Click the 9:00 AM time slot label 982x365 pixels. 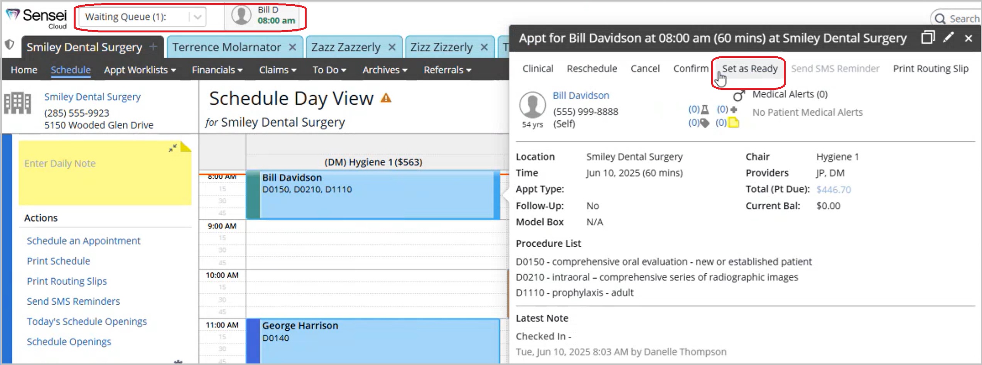point(222,226)
